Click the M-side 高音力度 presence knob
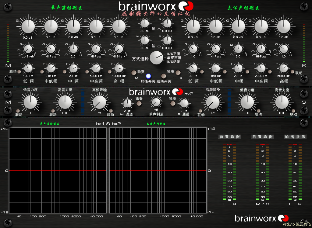 pos(65,102)
